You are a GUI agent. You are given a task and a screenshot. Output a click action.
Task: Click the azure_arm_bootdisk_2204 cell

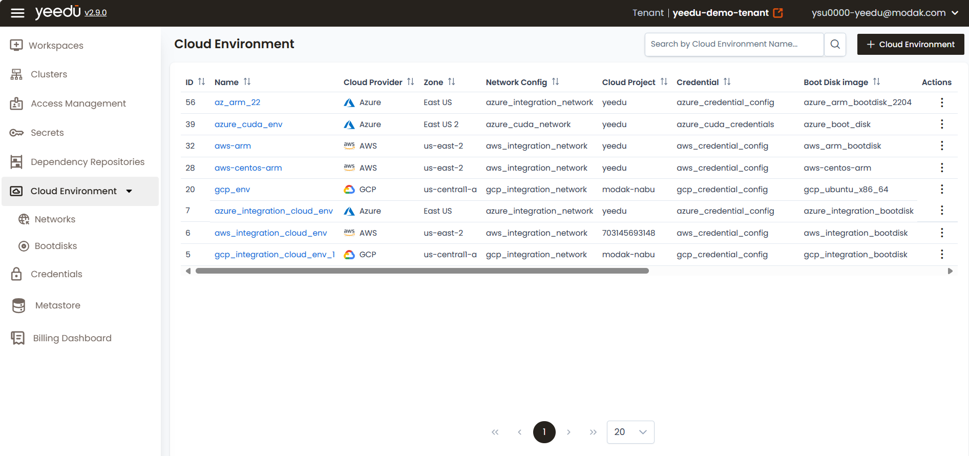pyautogui.click(x=857, y=102)
